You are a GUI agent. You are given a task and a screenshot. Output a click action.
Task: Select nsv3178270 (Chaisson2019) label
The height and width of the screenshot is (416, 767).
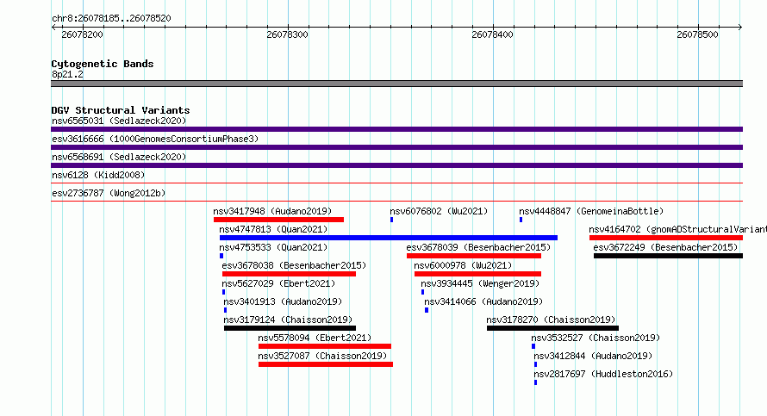(x=551, y=320)
